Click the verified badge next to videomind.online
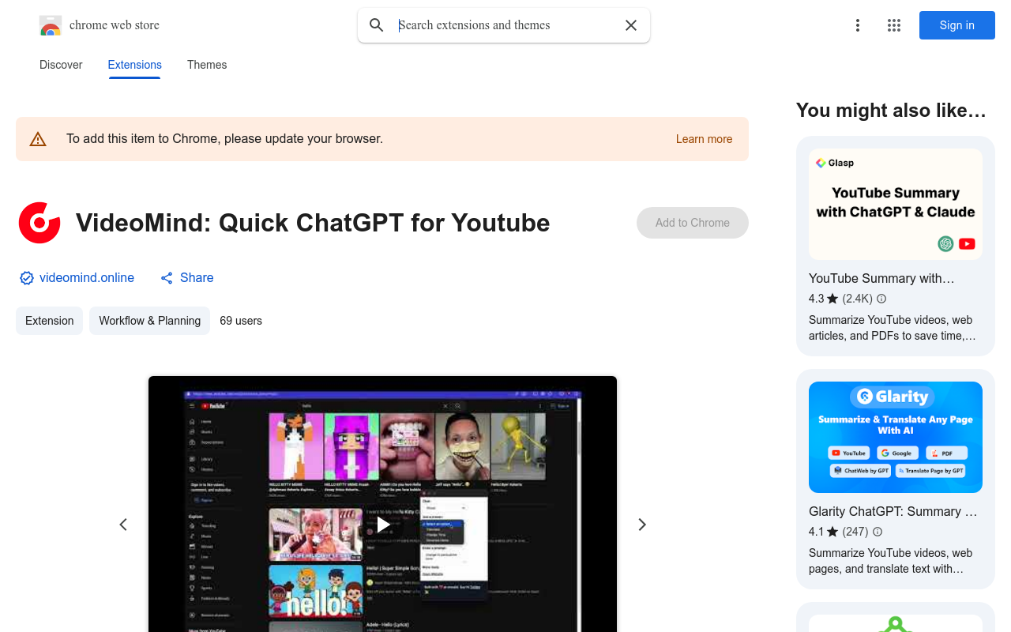Viewport: 1011px width, 632px height. tap(27, 278)
